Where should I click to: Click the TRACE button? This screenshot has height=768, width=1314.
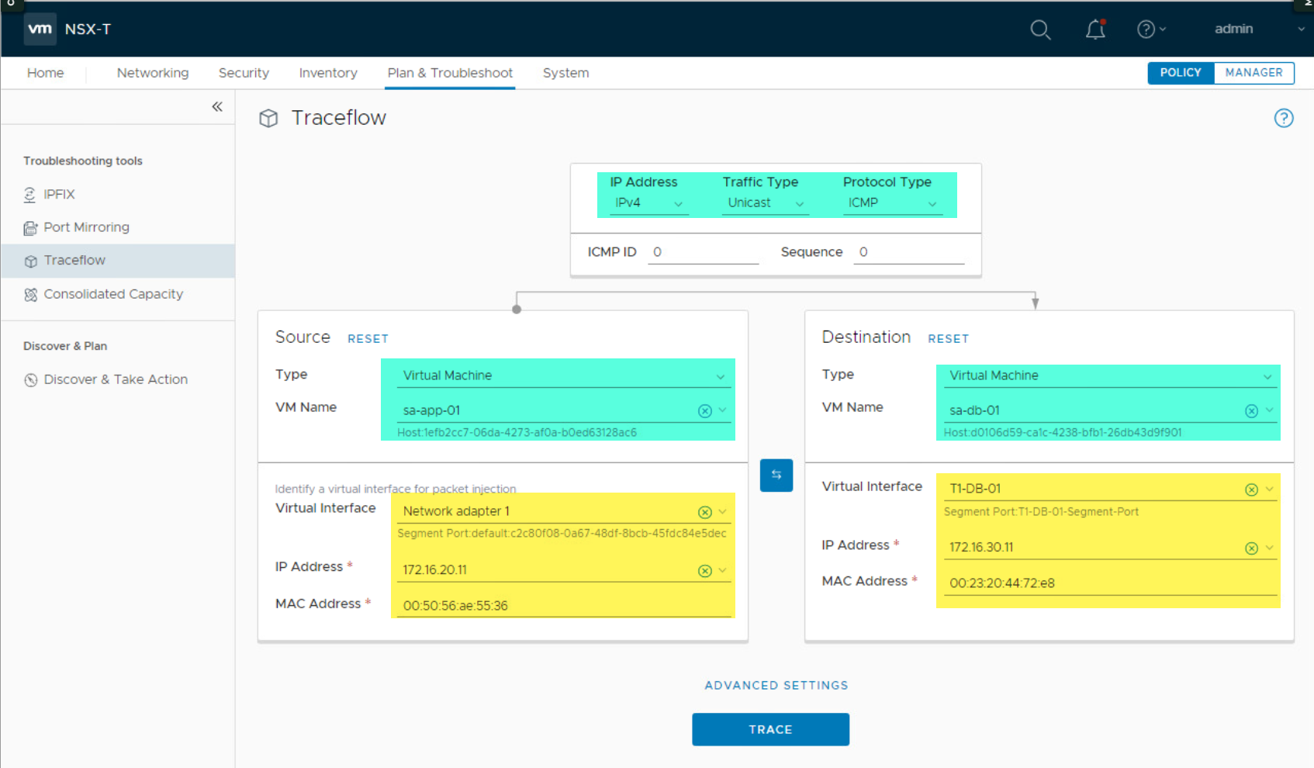point(770,729)
